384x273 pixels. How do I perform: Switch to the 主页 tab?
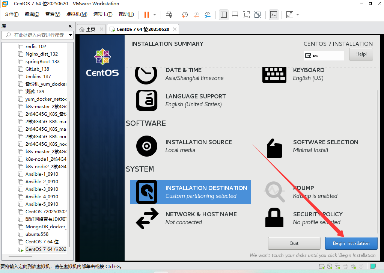pyautogui.click(x=89, y=29)
